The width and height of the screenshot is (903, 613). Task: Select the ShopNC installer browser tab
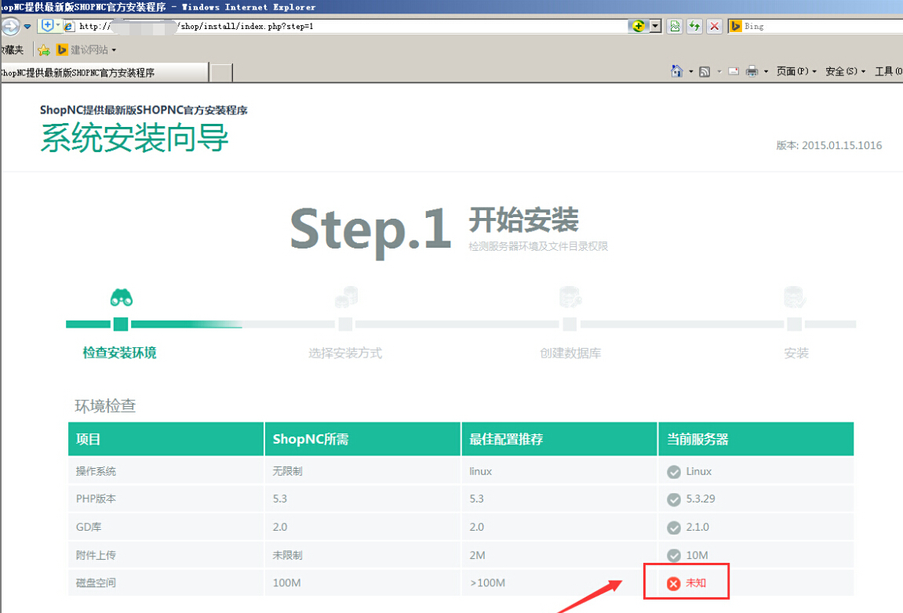pos(102,73)
